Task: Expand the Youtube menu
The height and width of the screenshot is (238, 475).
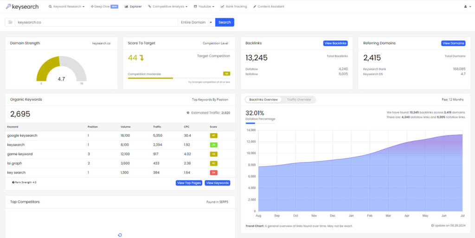Action: pos(204,6)
